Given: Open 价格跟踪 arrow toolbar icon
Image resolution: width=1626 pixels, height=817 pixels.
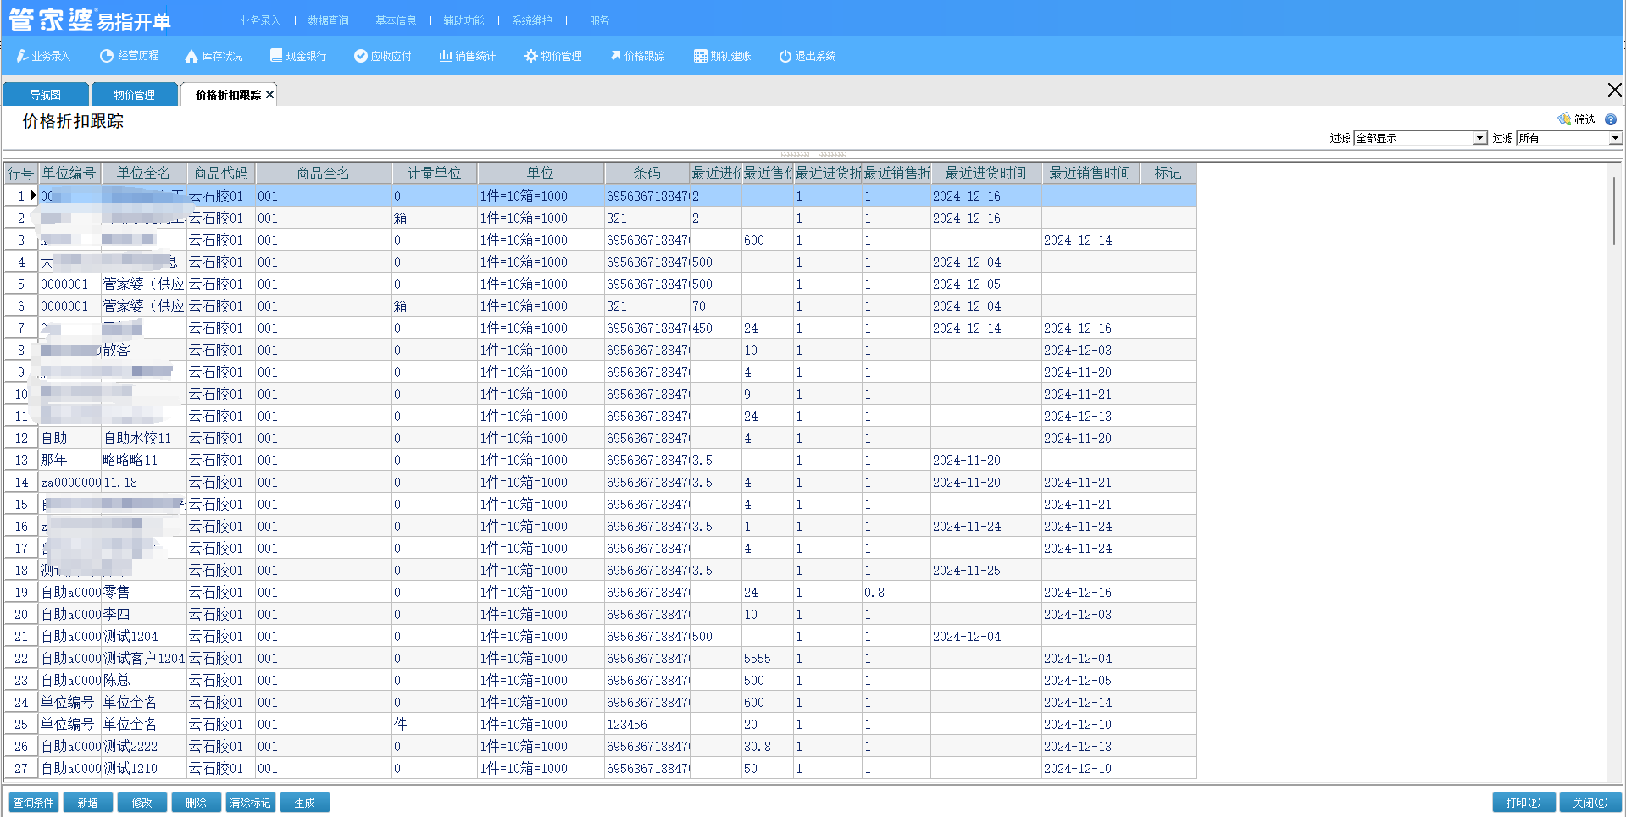Looking at the screenshot, I should pyautogui.click(x=637, y=56).
